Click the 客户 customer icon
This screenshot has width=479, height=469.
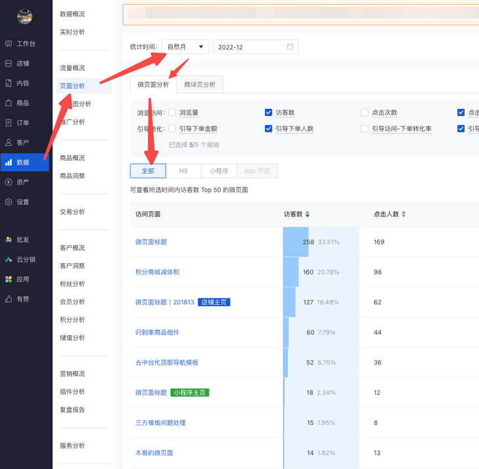coord(9,142)
